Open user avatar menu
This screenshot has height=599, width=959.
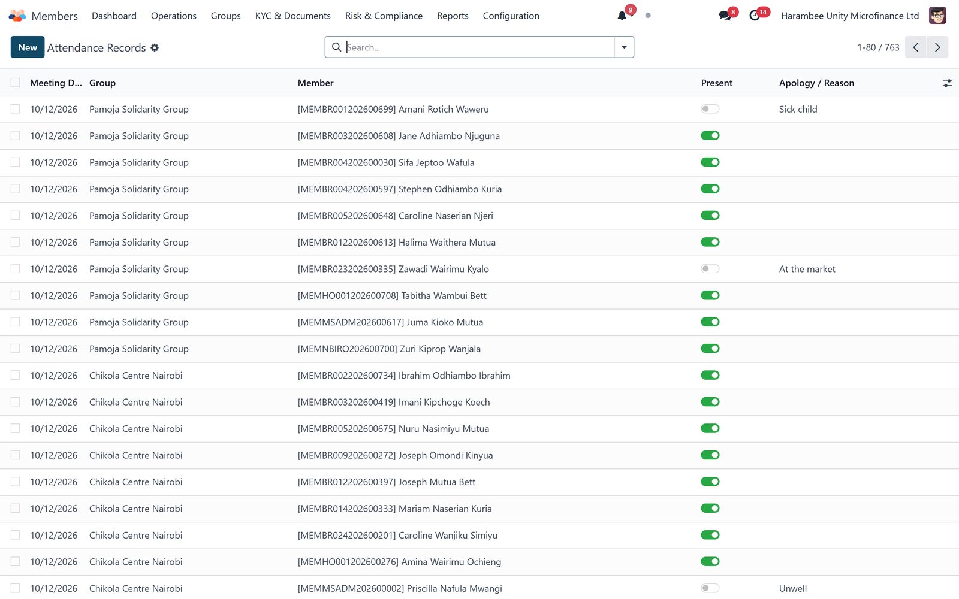[x=937, y=16]
